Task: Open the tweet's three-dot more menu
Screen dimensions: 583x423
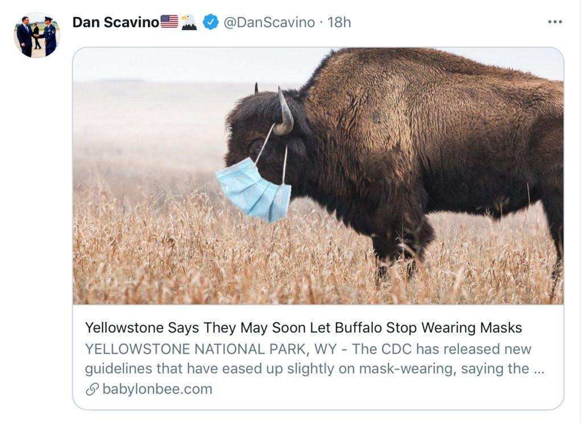Action: (x=555, y=22)
